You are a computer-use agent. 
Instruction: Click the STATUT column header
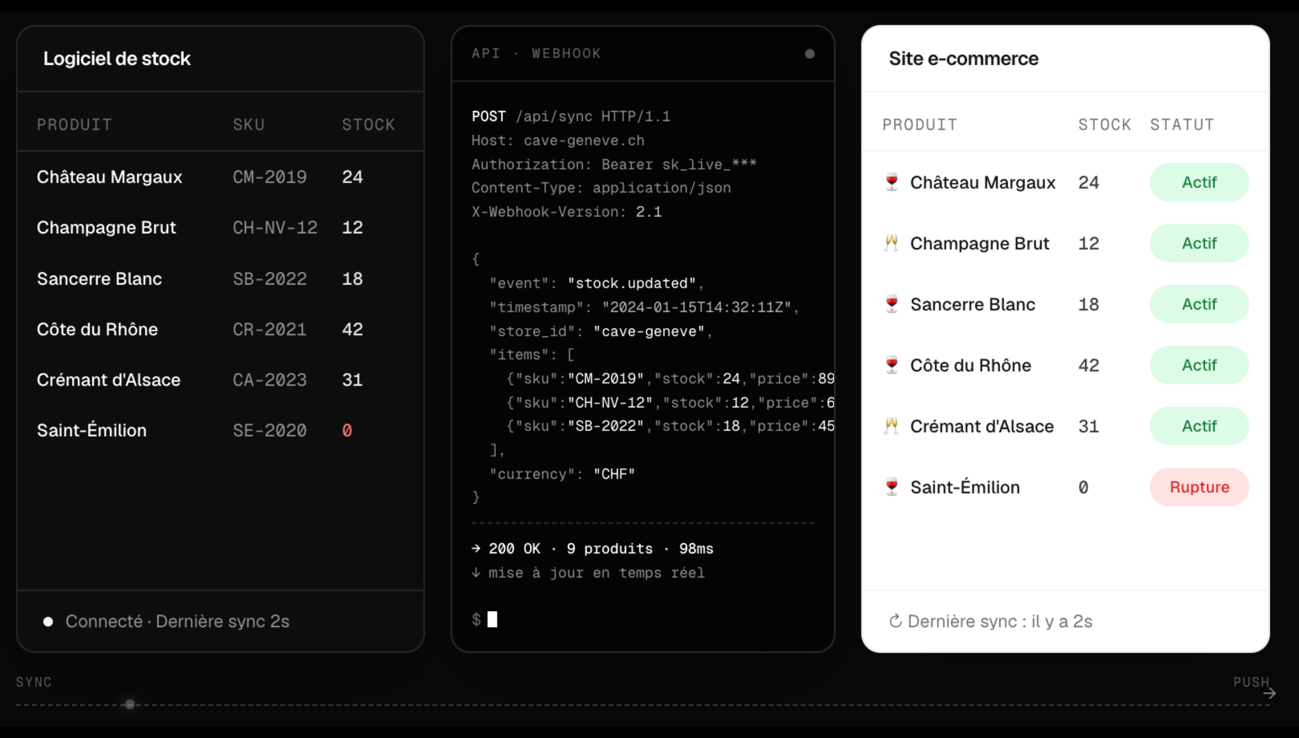click(1182, 125)
